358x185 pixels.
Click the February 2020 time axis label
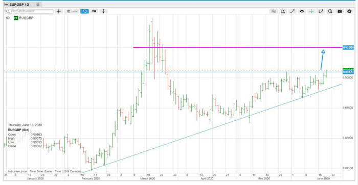91,178
